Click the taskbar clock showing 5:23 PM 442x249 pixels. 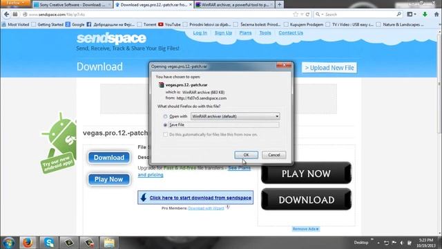pyautogui.click(x=426, y=243)
